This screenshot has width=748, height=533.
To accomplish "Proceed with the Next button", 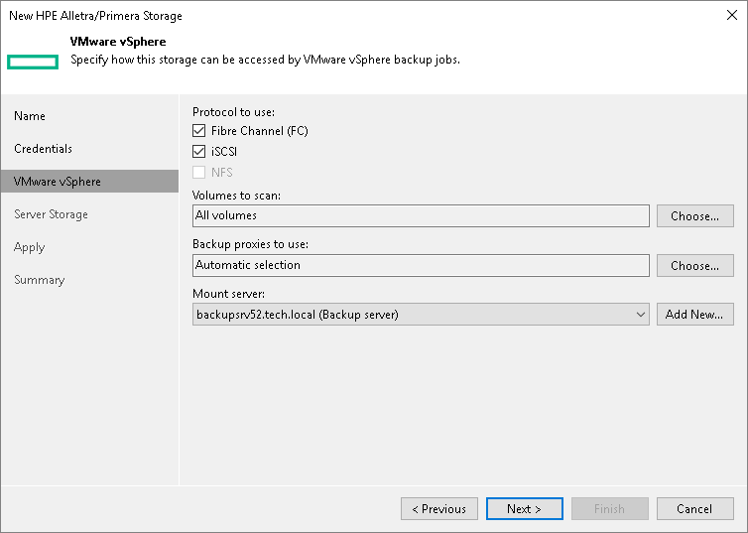I will 524,509.
